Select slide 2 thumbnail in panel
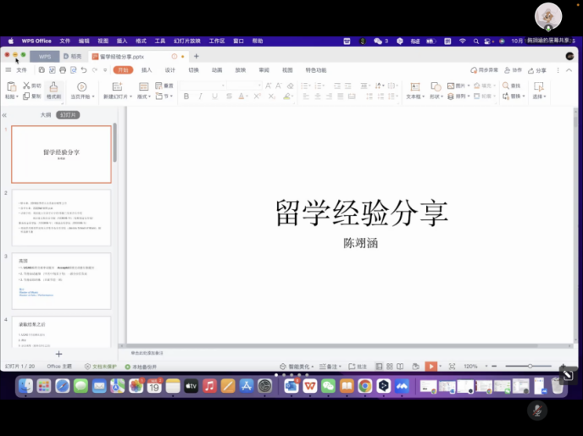 (x=60, y=218)
